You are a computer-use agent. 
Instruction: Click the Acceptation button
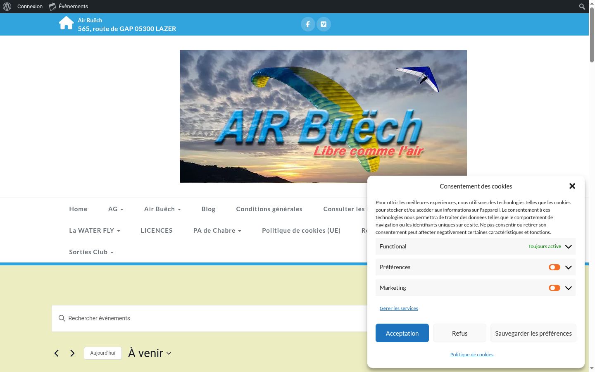402,333
